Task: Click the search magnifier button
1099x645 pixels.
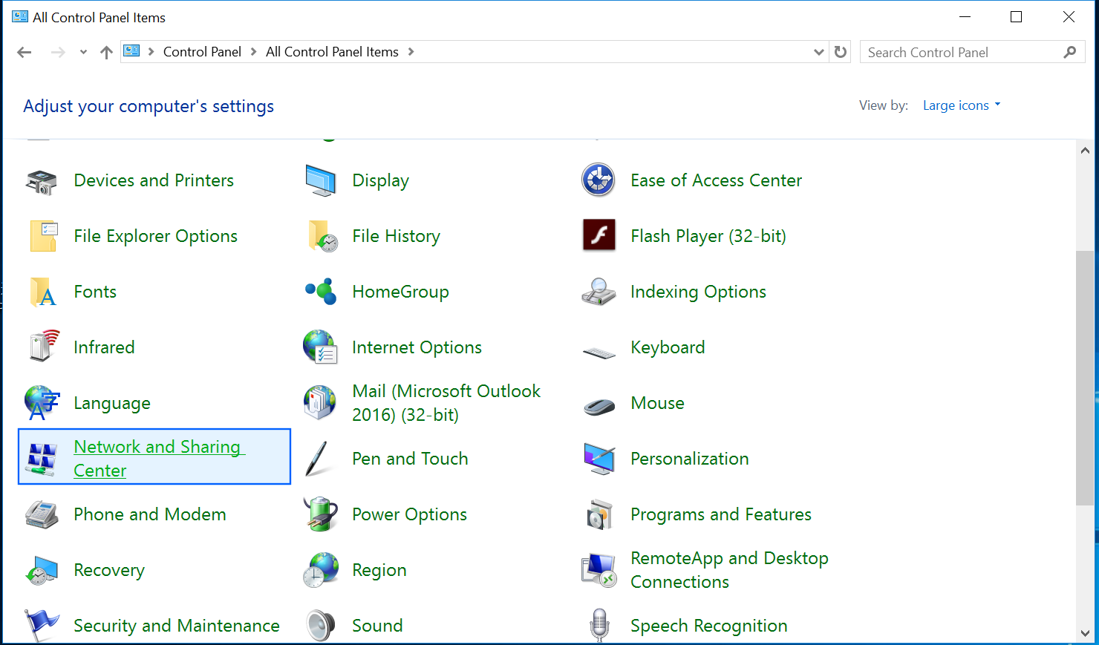Action: pos(1070,52)
